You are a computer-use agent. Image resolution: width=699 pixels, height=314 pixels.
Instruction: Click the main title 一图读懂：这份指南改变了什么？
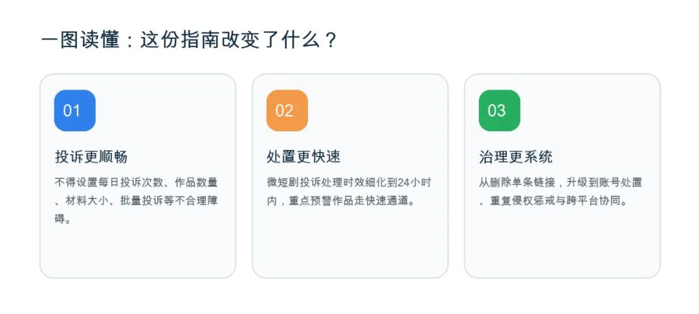[189, 41]
